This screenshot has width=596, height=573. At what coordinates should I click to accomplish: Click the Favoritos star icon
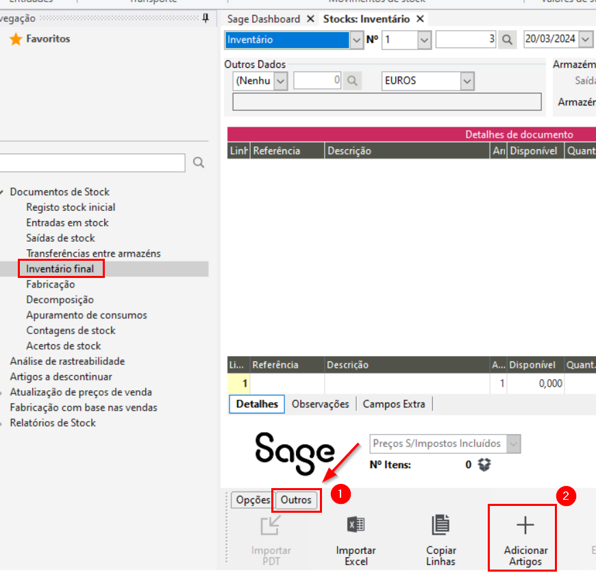(x=16, y=39)
